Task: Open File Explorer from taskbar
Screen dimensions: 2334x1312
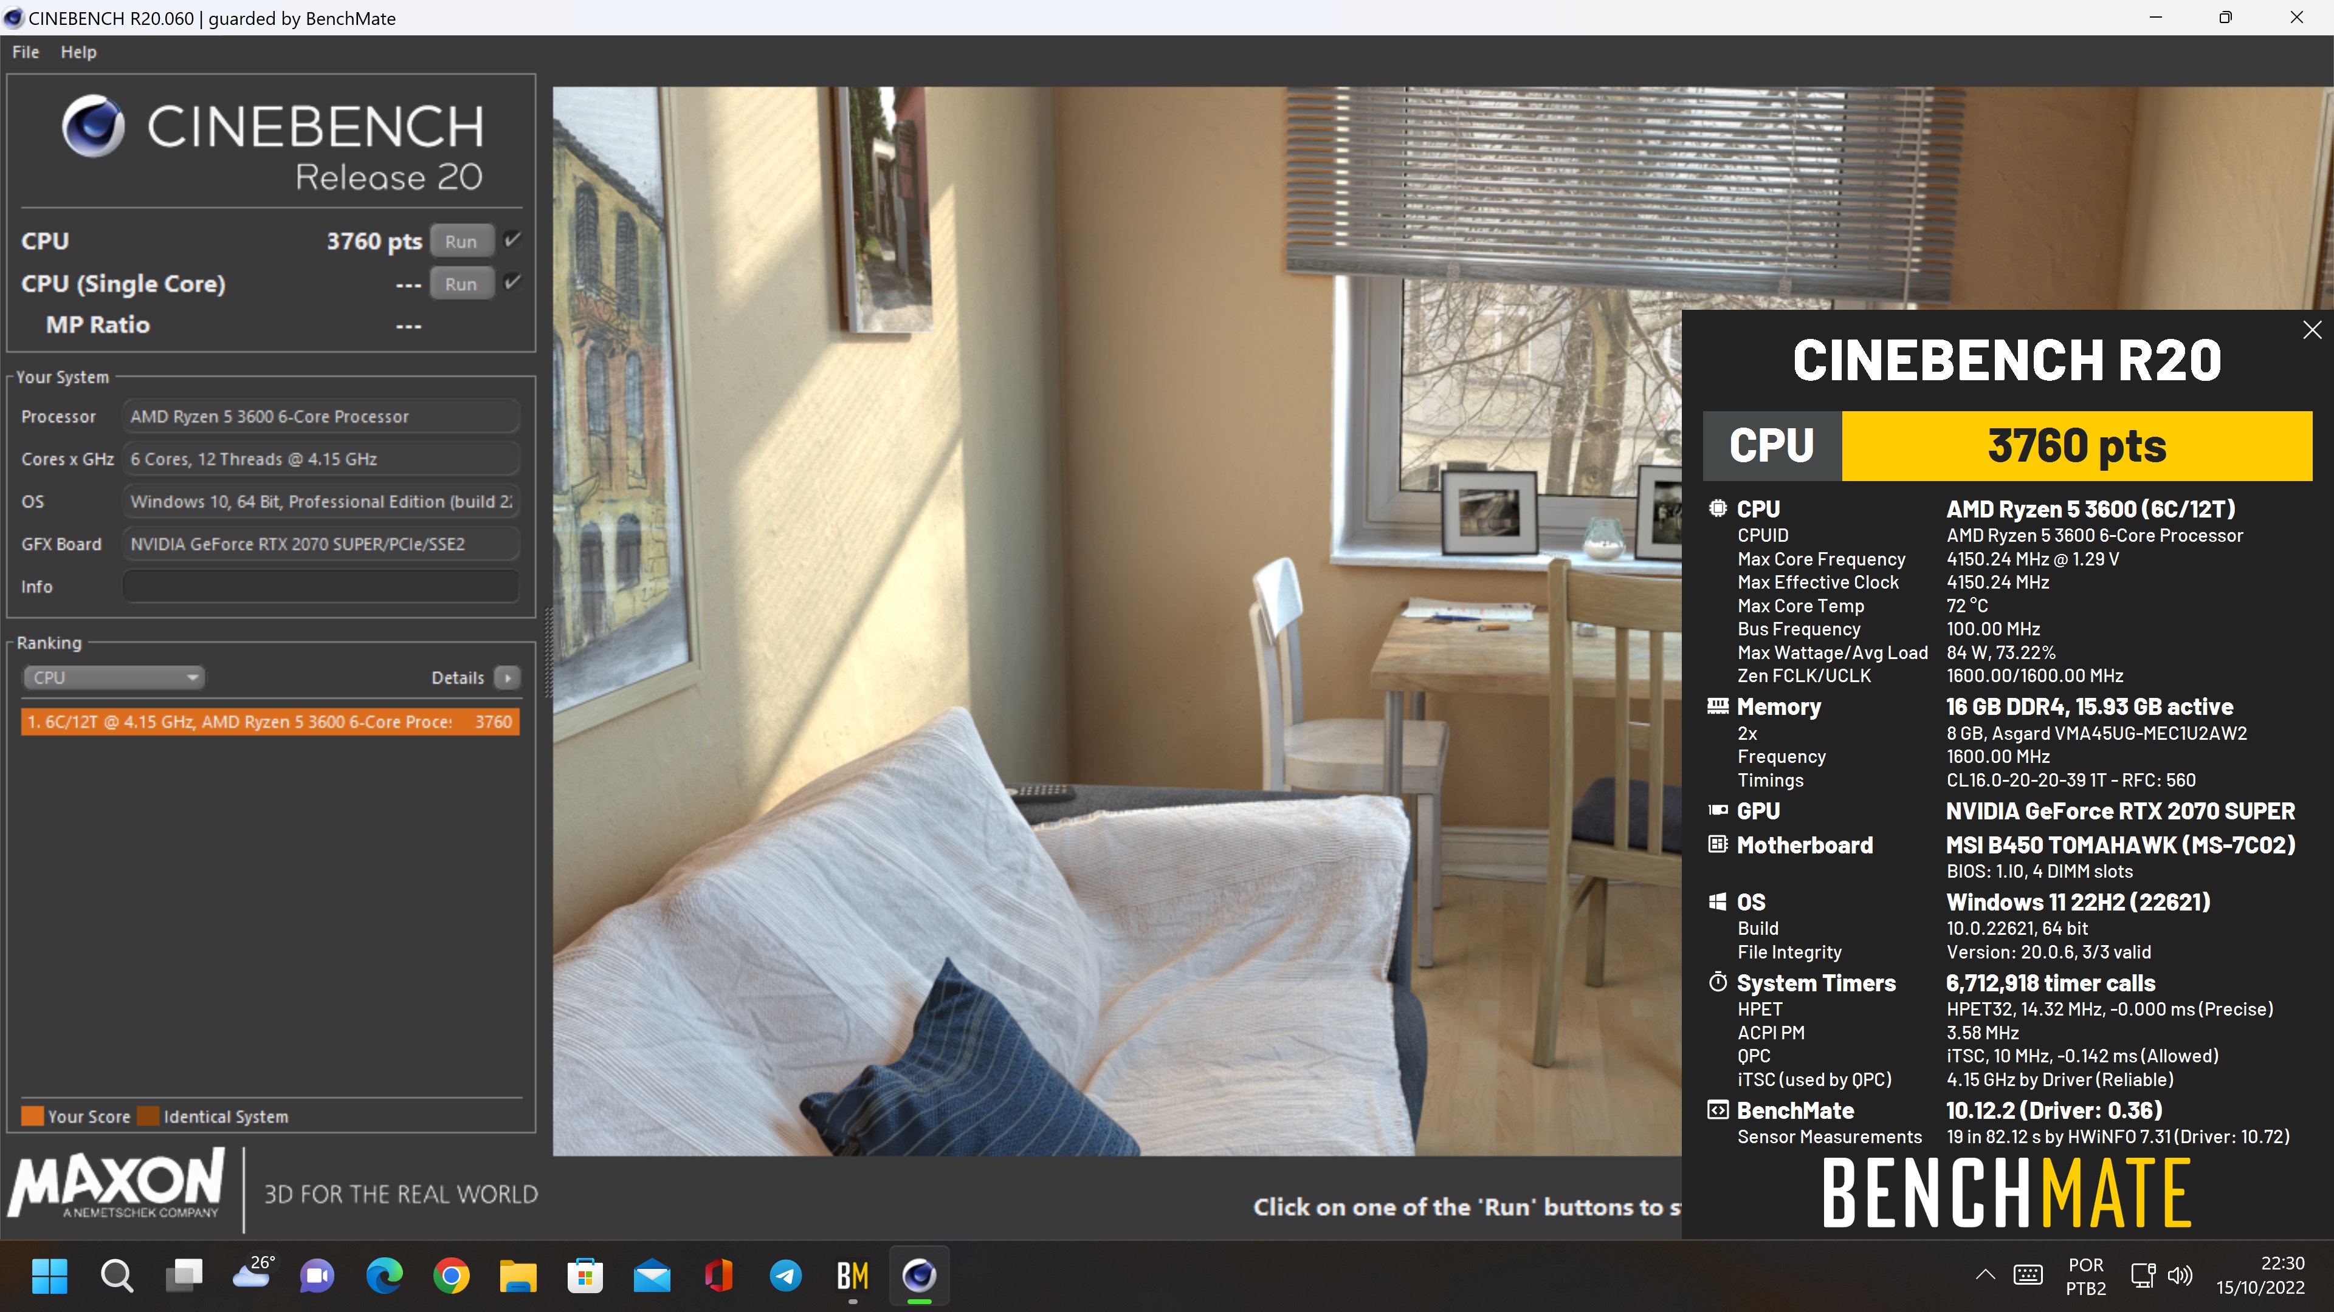Action: click(518, 1276)
